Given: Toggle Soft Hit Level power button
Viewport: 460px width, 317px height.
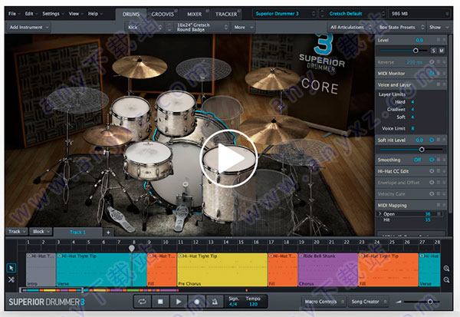Looking at the screenshot, I should (432, 140).
